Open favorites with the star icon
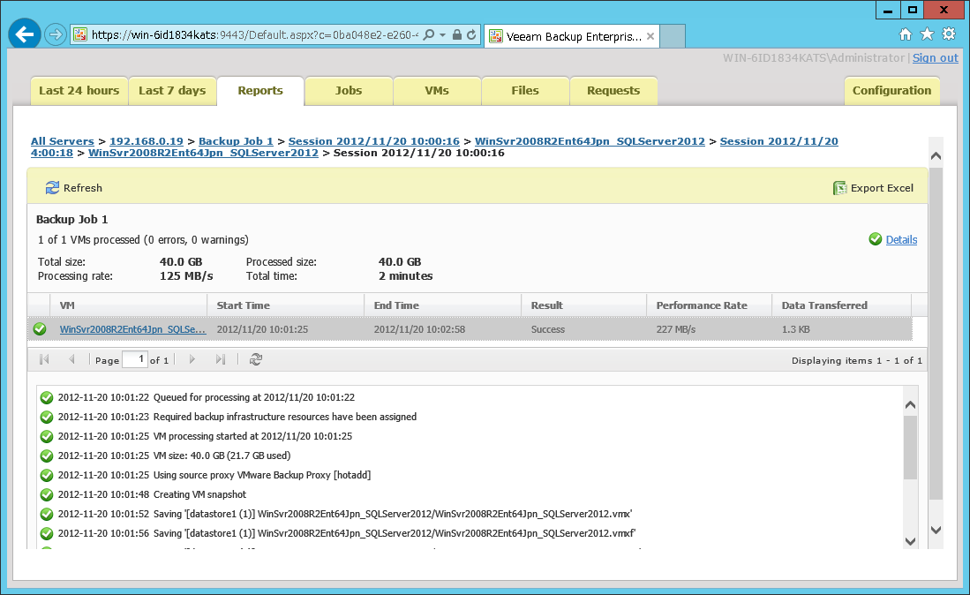This screenshot has height=595, width=970. coord(927,34)
